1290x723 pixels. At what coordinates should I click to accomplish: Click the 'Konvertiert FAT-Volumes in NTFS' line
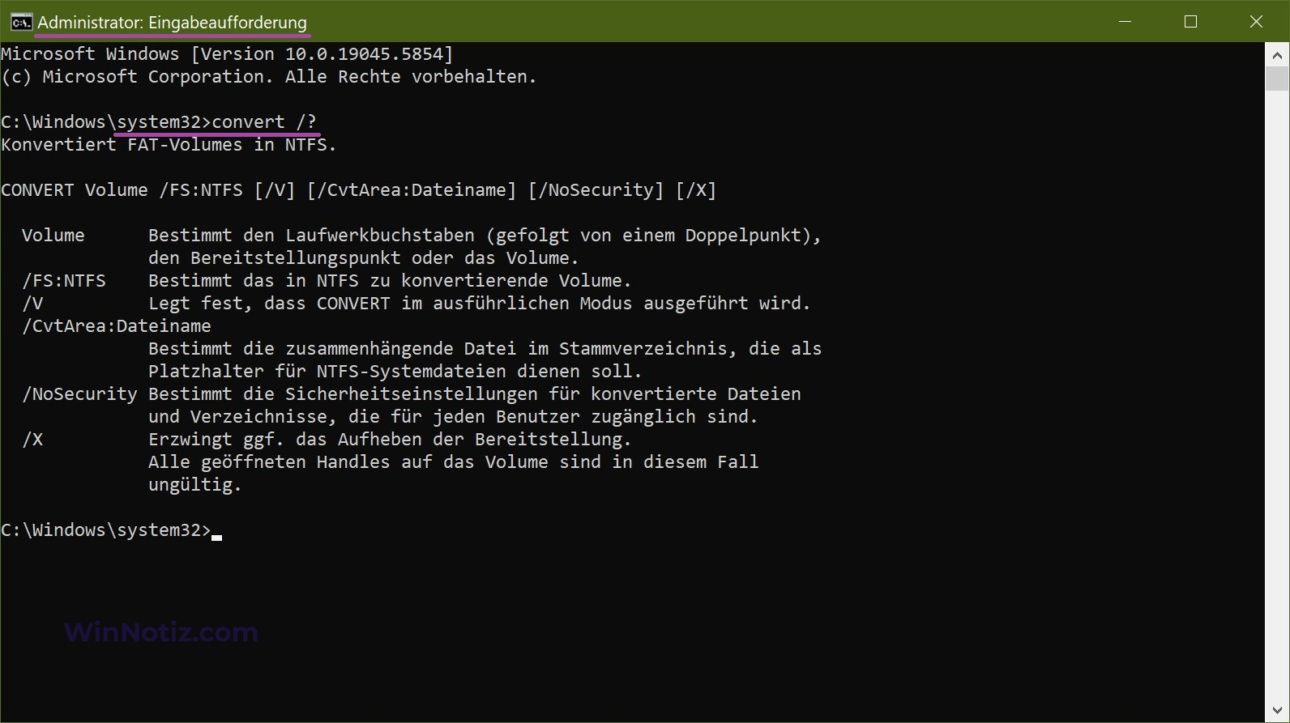point(169,145)
